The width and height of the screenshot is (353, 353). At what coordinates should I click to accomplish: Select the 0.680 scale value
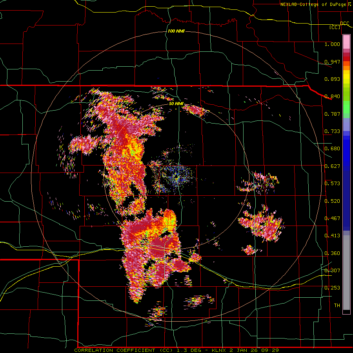point(332,149)
